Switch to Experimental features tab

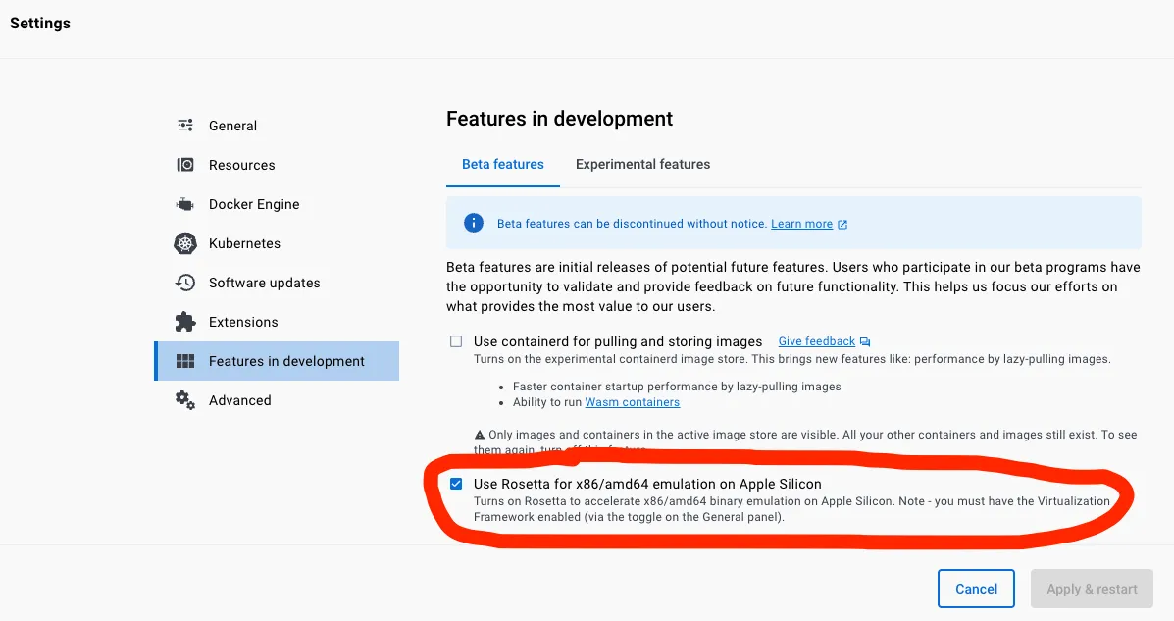click(x=642, y=164)
